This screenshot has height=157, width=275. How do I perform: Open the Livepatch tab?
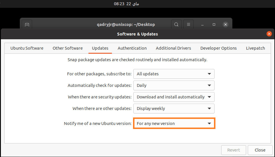[x=255, y=48]
